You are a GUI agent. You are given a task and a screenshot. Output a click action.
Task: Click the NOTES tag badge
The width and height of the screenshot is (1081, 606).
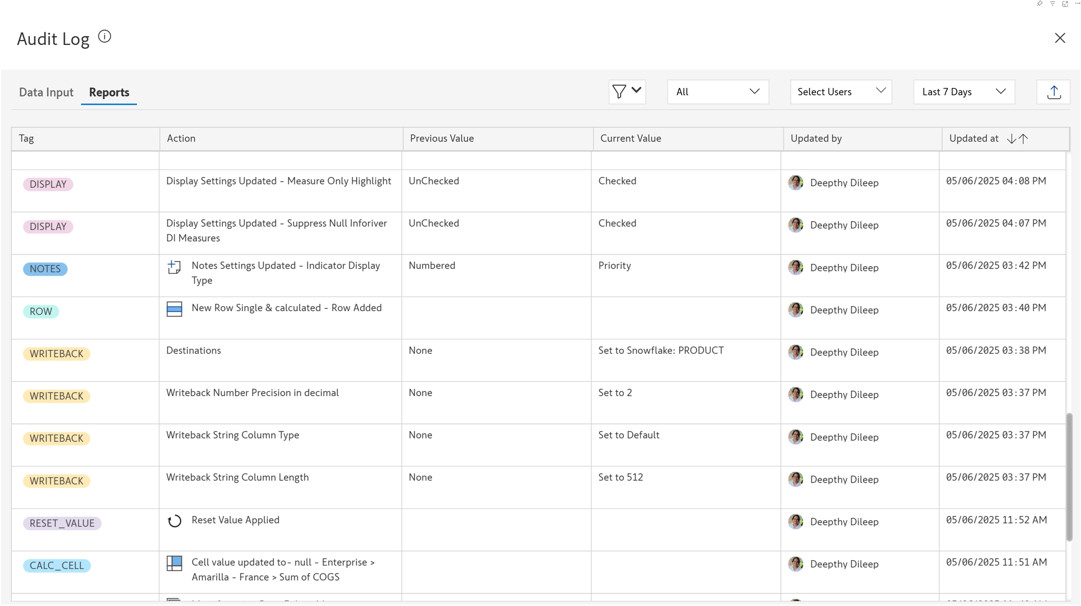click(x=45, y=269)
